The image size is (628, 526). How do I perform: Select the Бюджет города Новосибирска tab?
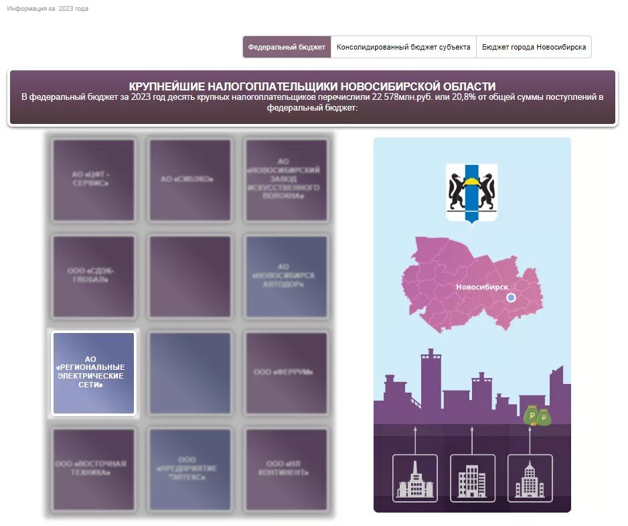pyautogui.click(x=534, y=47)
